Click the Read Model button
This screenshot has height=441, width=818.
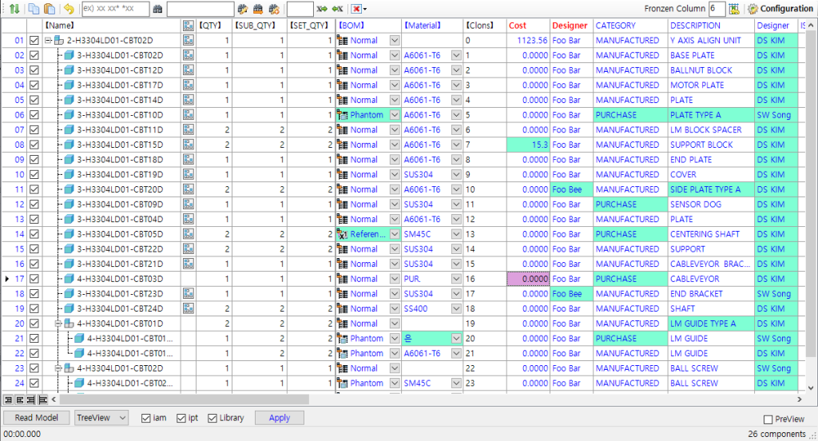tap(36, 418)
